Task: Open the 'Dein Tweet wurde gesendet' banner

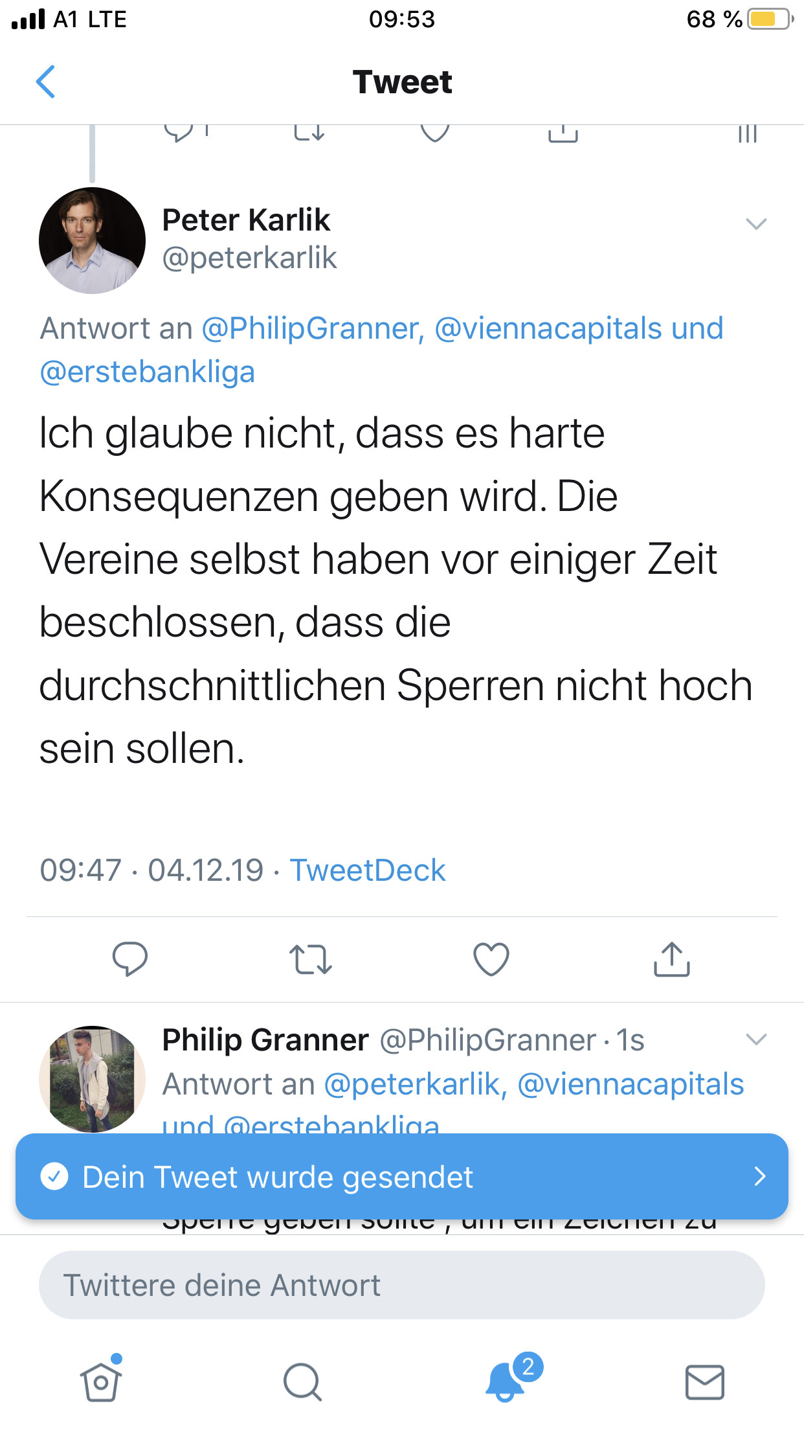Action: (x=401, y=1176)
